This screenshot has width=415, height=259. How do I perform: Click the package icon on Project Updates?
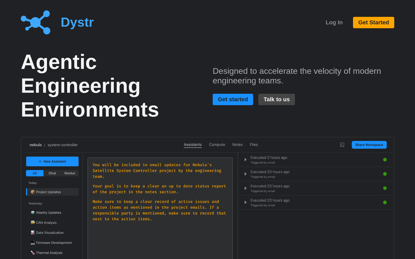point(33,192)
